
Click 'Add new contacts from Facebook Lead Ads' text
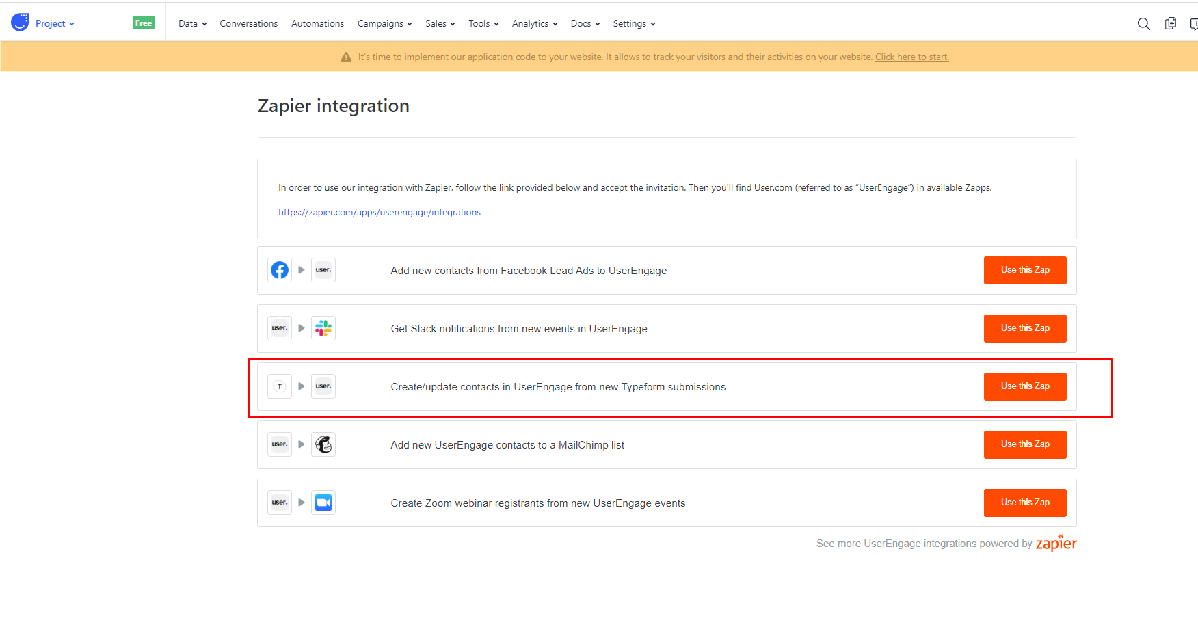click(x=529, y=271)
